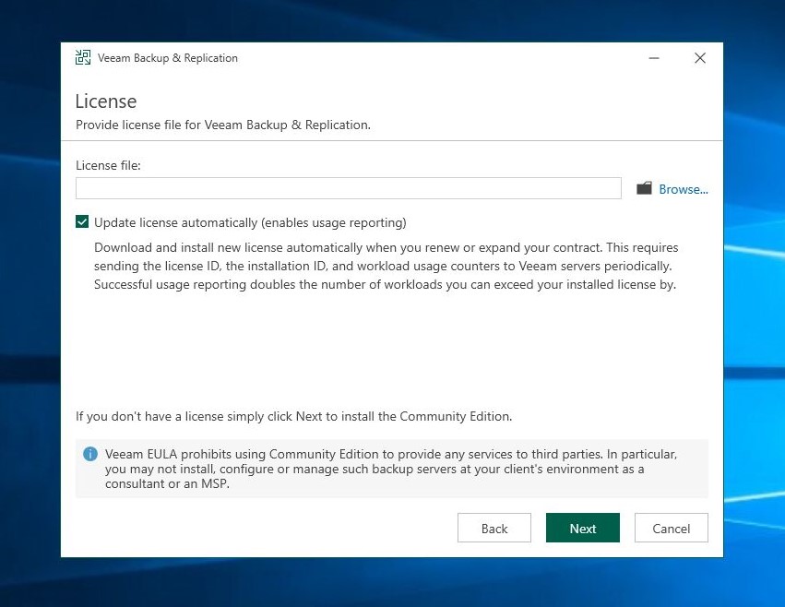Click the 'Veeam EULA prohibits' notice text
The image size is (785, 607).
click(x=390, y=469)
